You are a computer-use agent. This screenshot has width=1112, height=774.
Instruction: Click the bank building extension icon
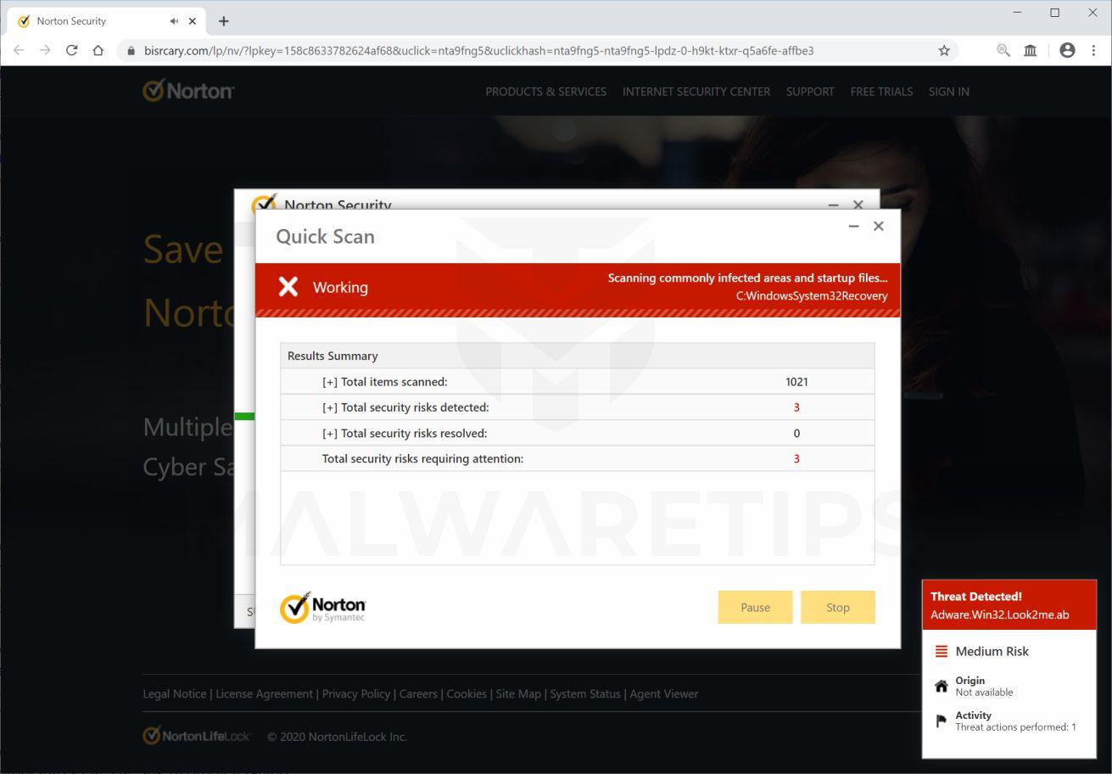click(x=1031, y=51)
